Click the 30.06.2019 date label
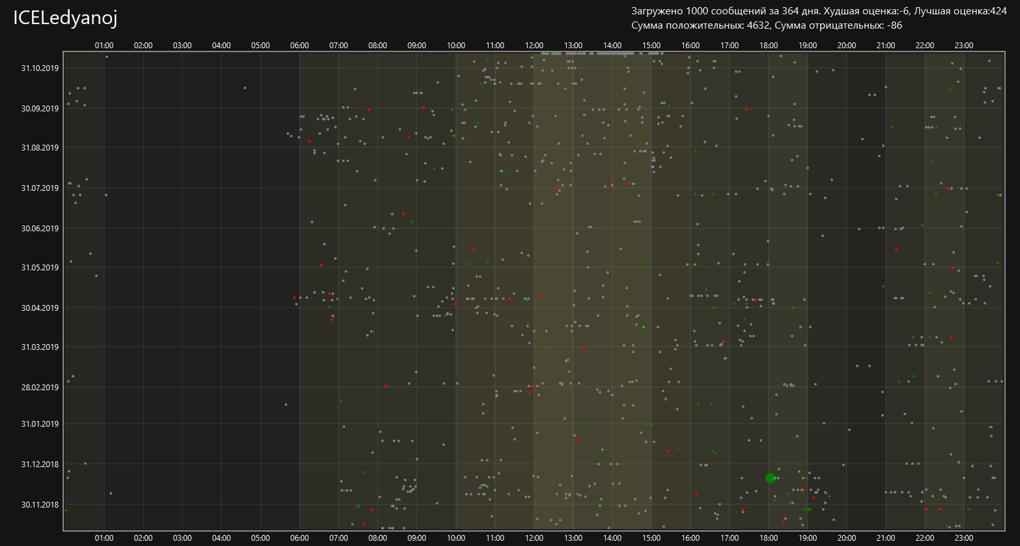This screenshot has width=1020, height=546. click(40, 228)
